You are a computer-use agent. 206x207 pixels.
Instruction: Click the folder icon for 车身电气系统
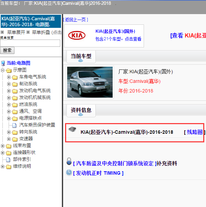tap(15, 77)
